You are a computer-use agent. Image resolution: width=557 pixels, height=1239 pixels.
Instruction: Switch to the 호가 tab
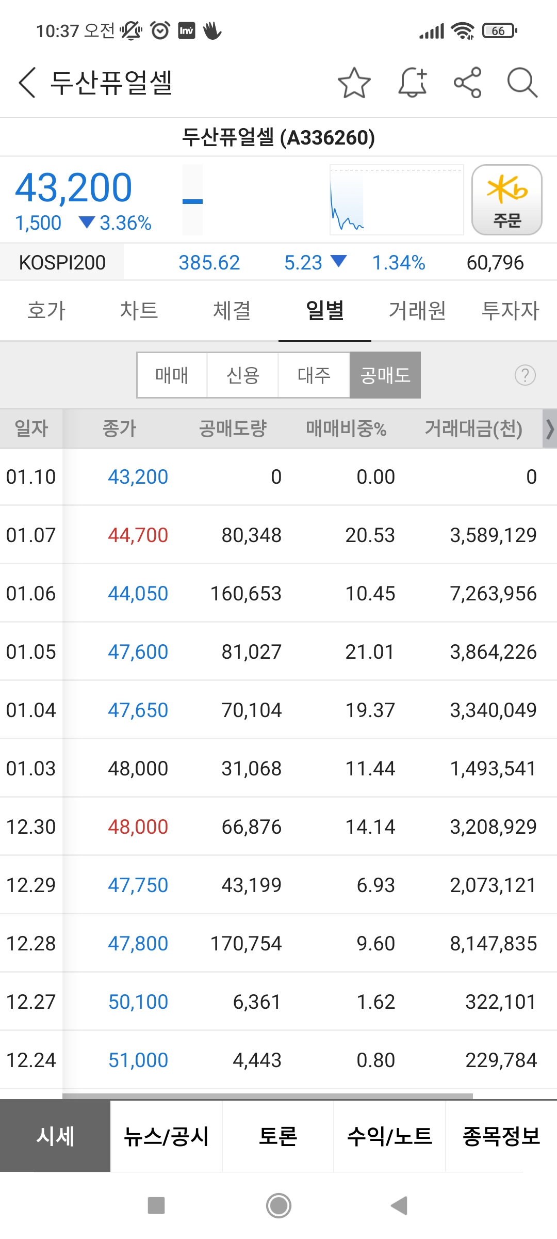tap(46, 311)
